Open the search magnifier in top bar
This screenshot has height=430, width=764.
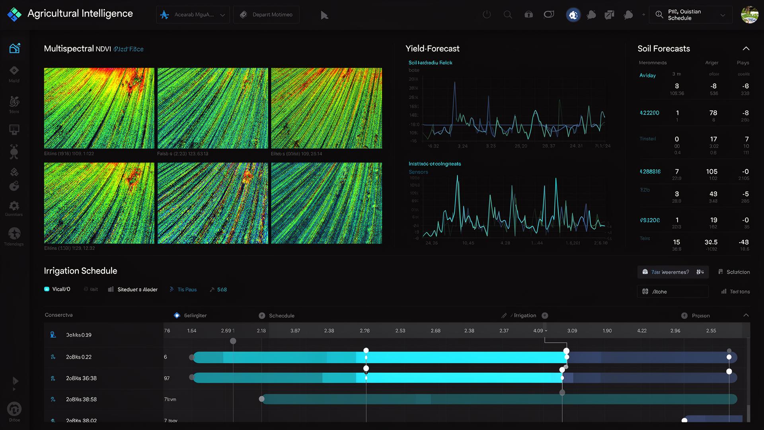point(507,15)
